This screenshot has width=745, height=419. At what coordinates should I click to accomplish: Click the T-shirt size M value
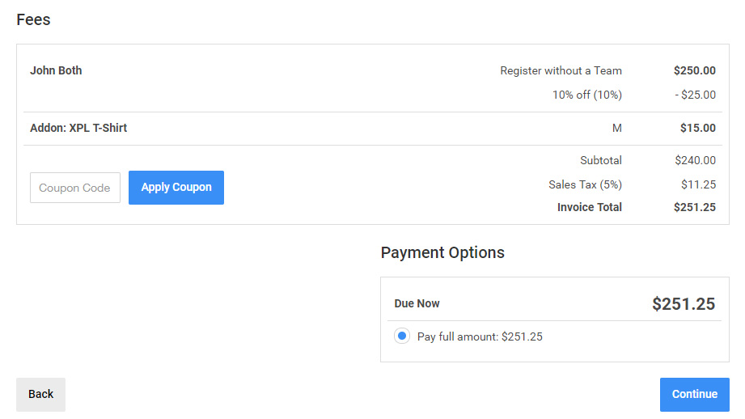[617, 128]
